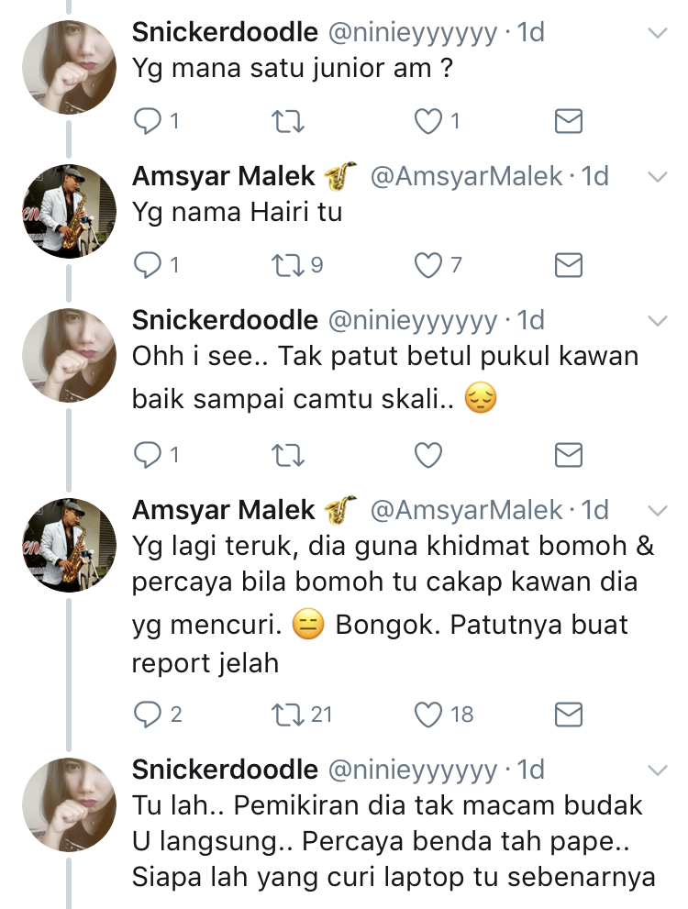Retweet the tweet with 21 retweets

pos(288,714)
